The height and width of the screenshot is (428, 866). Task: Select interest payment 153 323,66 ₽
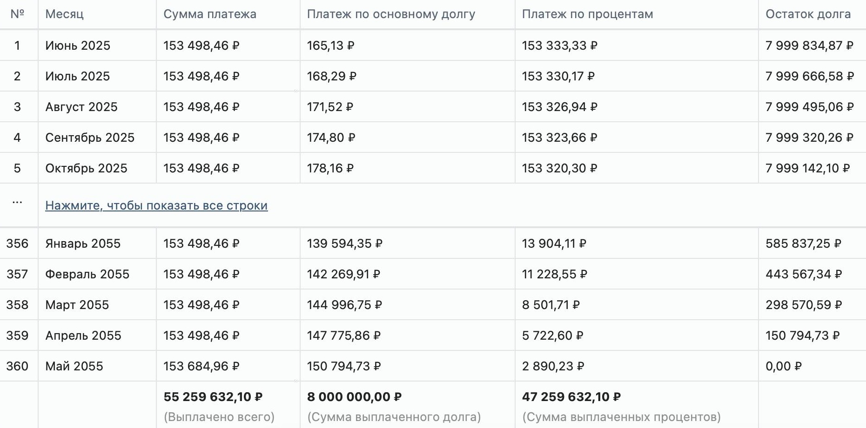560,138
